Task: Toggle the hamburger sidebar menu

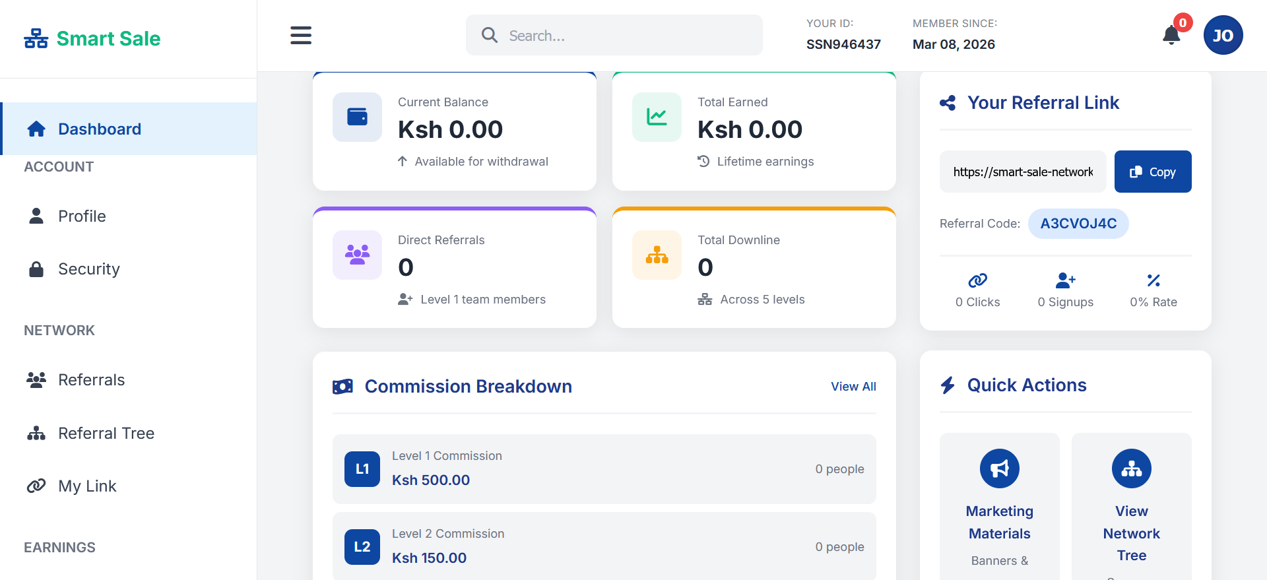Action: tap(301, 36)
